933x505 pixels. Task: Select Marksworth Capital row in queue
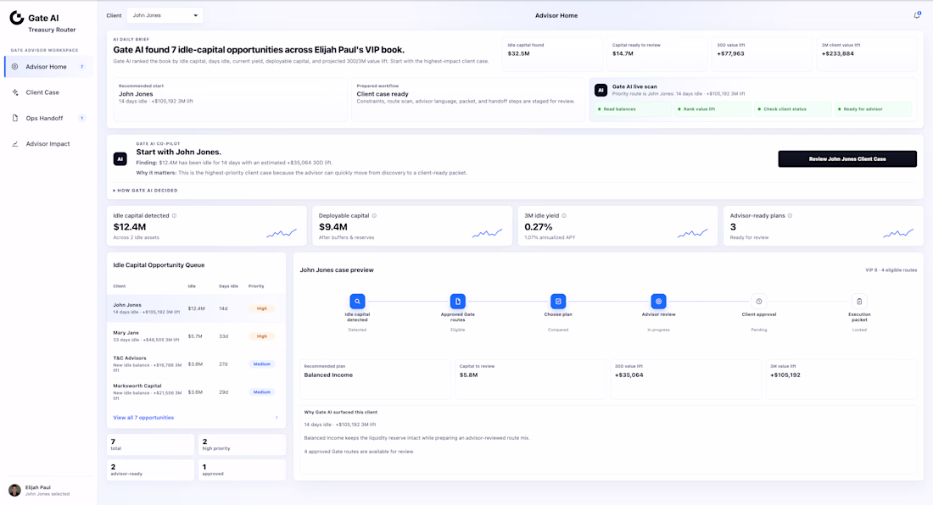click(197, 392)
